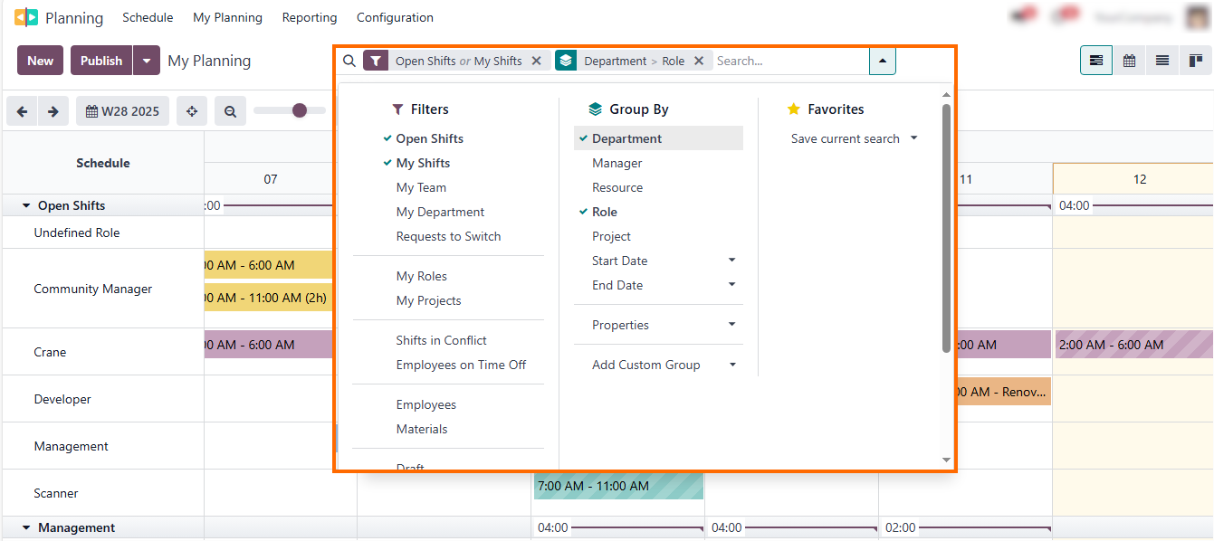Open the Configuration menu
1214x541 pixels.
395,16
